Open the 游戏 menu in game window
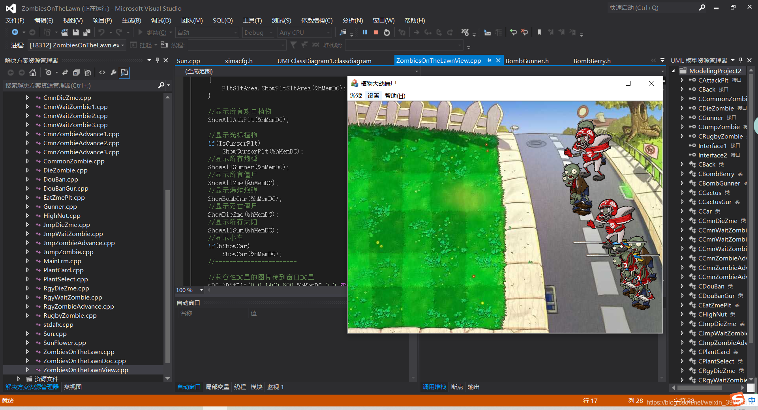This screenshot has height=410, width=758. (x=356, y=96)
